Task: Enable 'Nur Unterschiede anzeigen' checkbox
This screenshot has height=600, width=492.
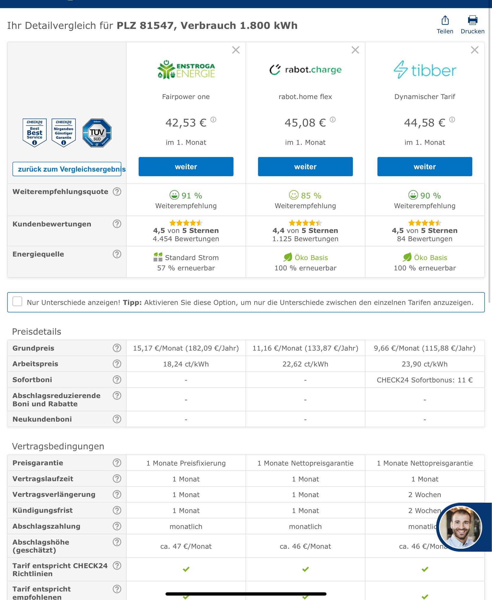Action: [17, 302]
